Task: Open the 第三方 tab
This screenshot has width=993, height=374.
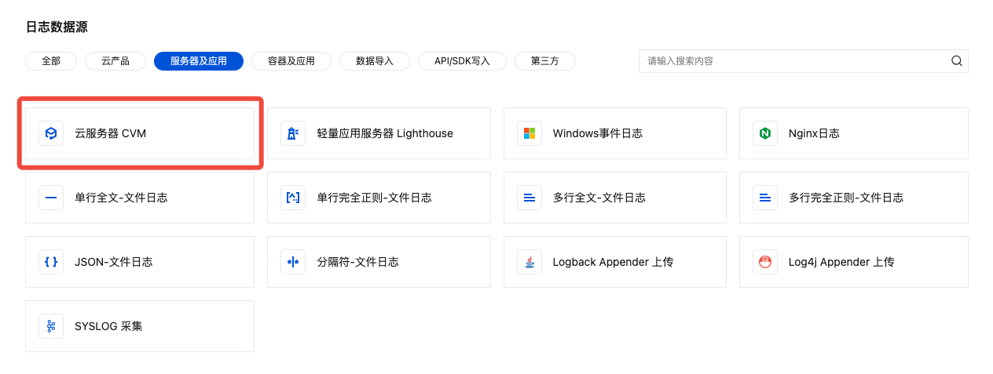Action: point(545,61)
